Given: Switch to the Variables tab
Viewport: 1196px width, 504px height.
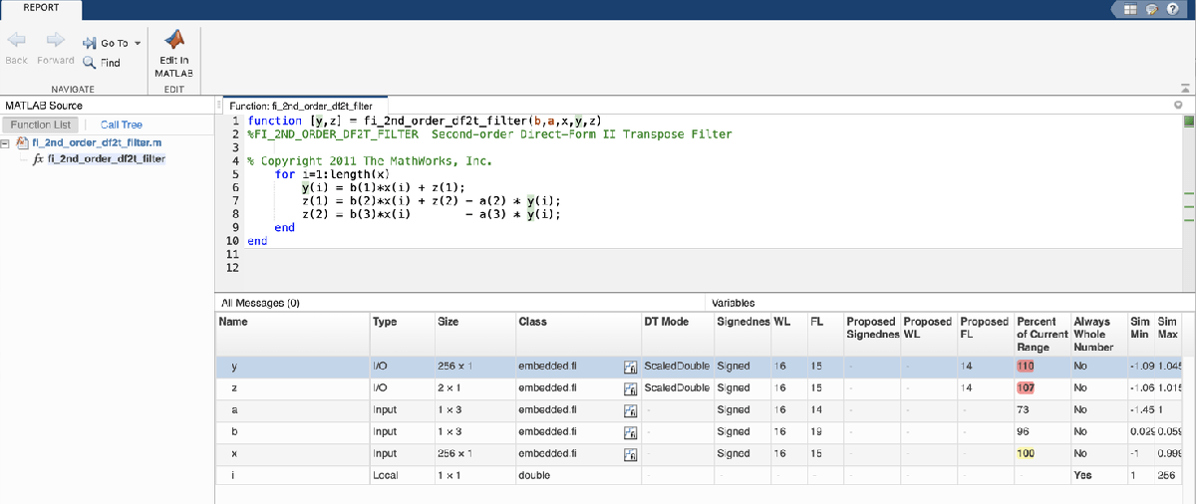Looking at the screenshot, I should click(x=733, y=303).
